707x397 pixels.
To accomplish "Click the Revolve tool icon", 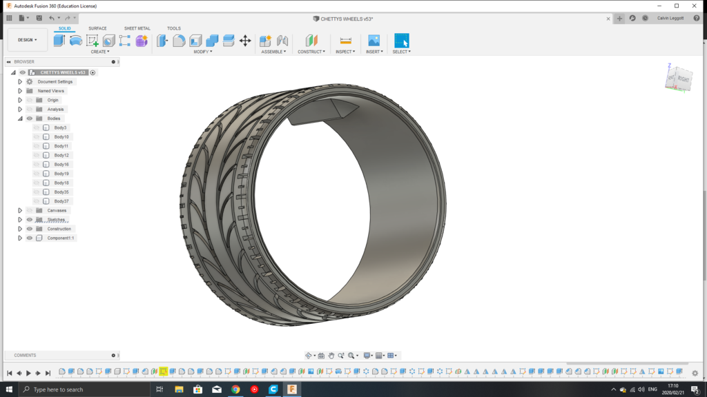I will pyautogui.click(x=75, y=40).
